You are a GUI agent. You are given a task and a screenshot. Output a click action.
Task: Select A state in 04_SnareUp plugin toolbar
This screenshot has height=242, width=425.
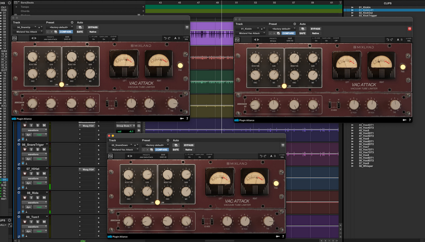pos(175,38)
